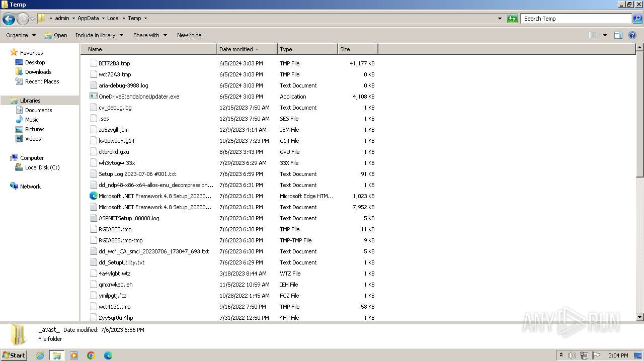Open the Share with menu
The image size is (644, 362).
[150, 35]
